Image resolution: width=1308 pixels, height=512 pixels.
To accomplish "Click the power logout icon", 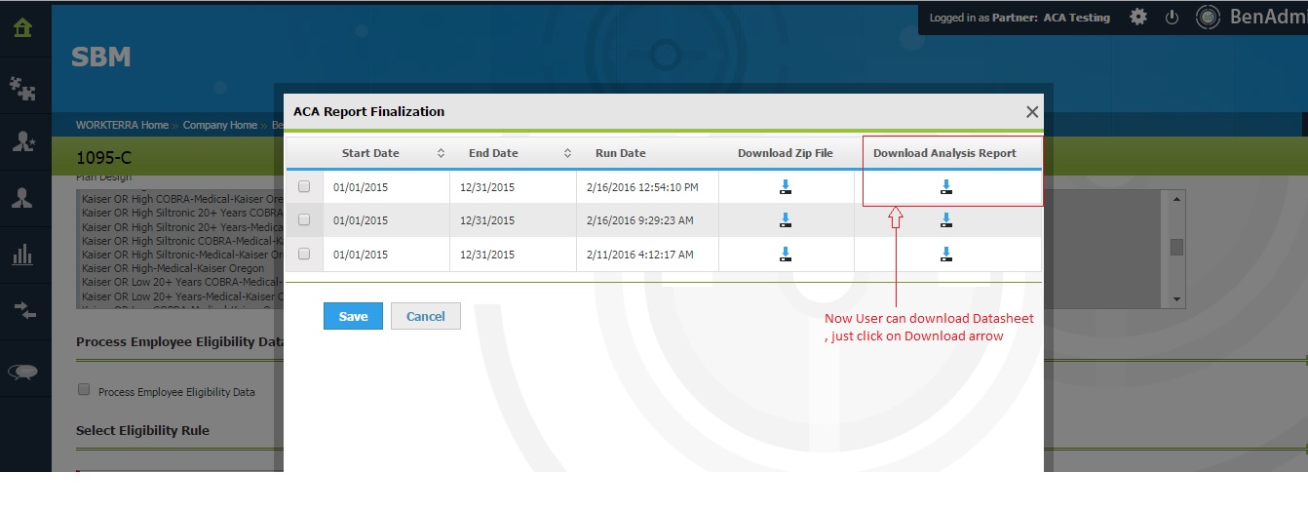I will tap(1173, 18).
